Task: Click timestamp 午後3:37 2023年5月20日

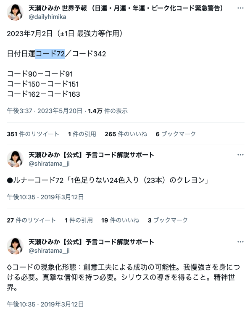Action: pyautogui.click(x=45, y=111)
